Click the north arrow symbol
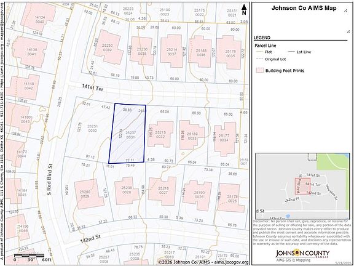354x266 pixels. click(243, 10)
